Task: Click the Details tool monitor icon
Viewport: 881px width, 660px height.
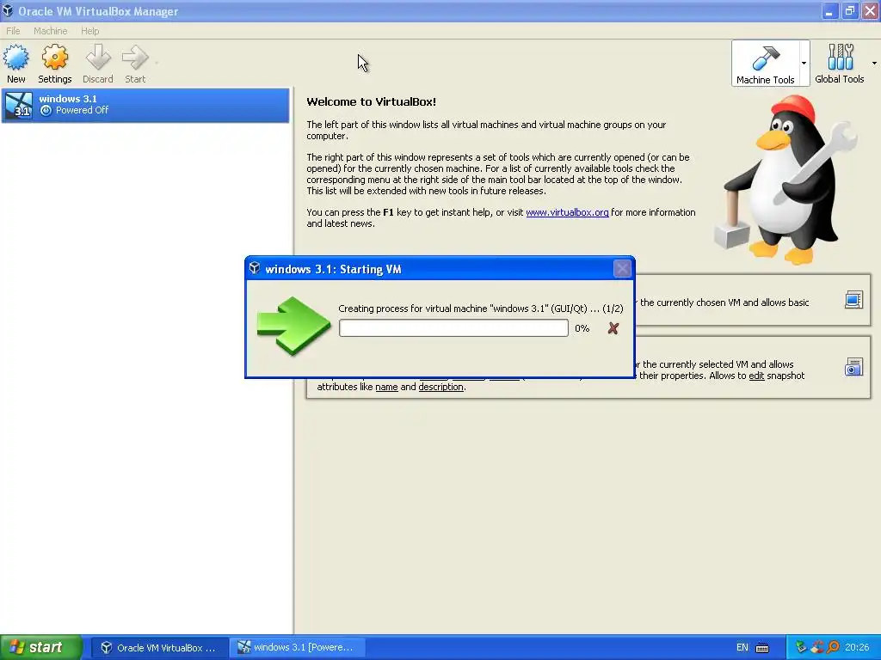Action: [x=853, y=300]
